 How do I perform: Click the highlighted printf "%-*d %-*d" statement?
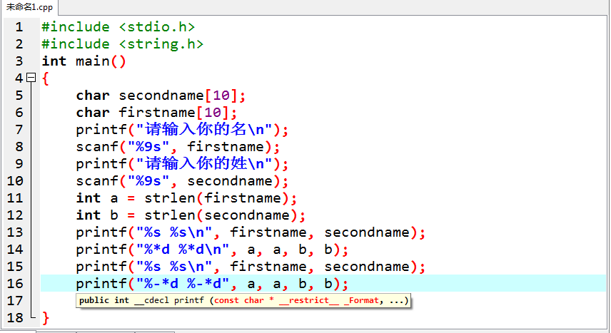click(212, 284)
